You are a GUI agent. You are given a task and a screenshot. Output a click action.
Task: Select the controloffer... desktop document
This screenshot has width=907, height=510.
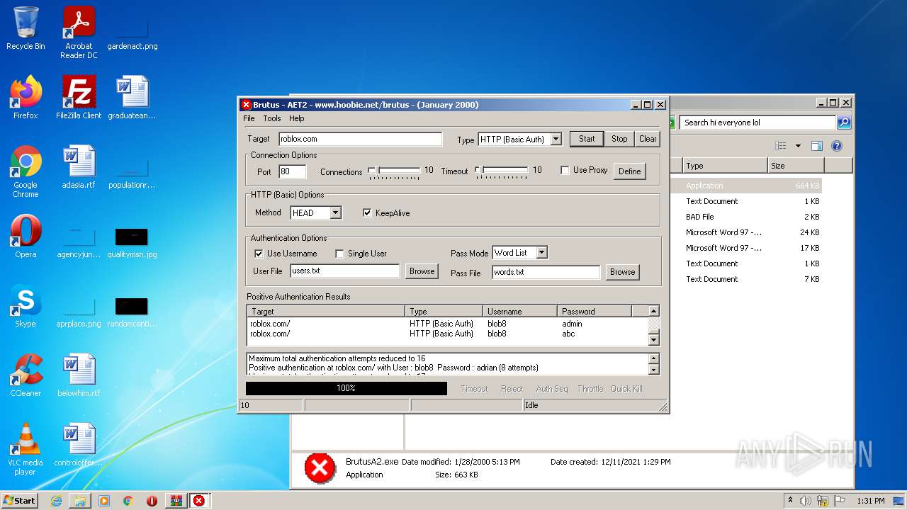pos(79,445)
